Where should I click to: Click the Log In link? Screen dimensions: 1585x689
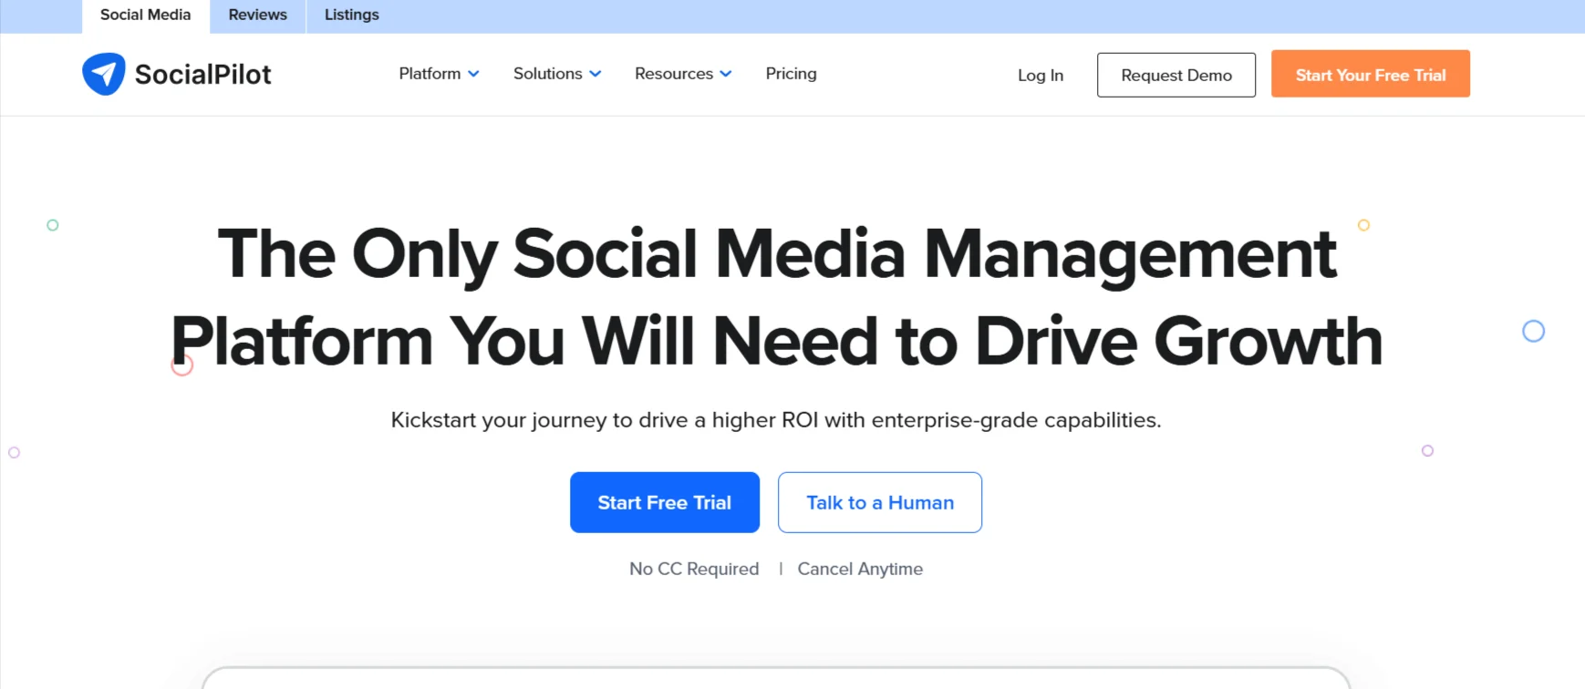tap(1040, 75)
